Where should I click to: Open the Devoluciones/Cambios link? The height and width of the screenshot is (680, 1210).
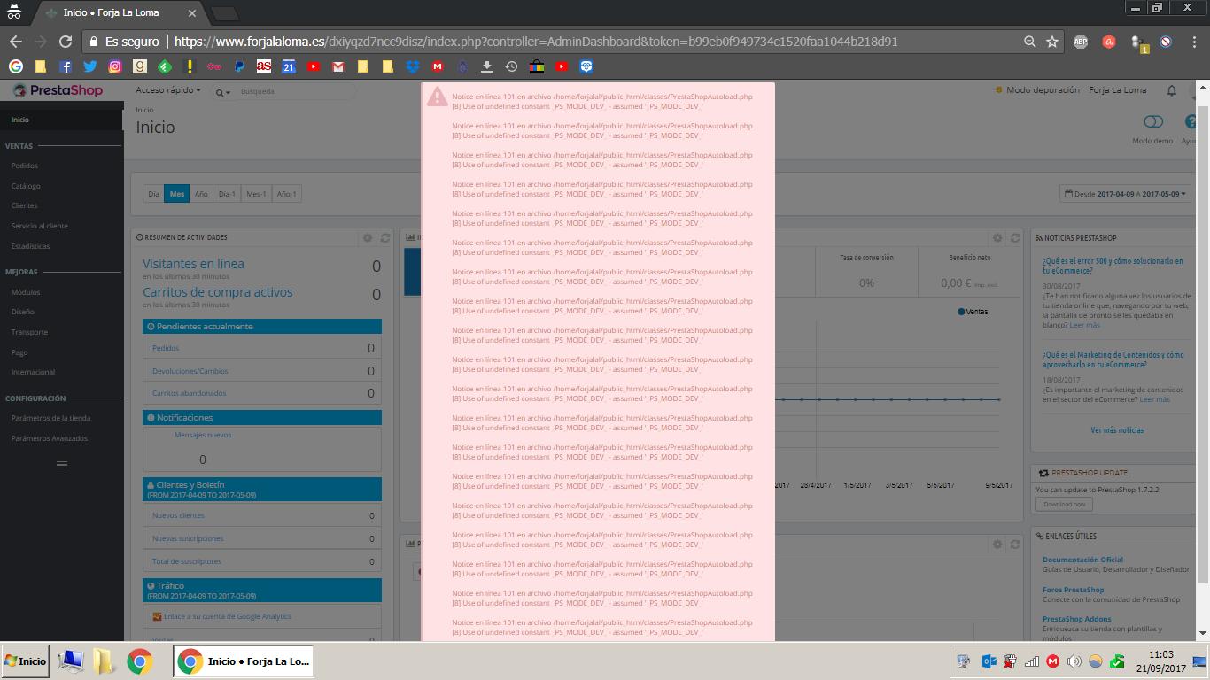tap(190, 371)
